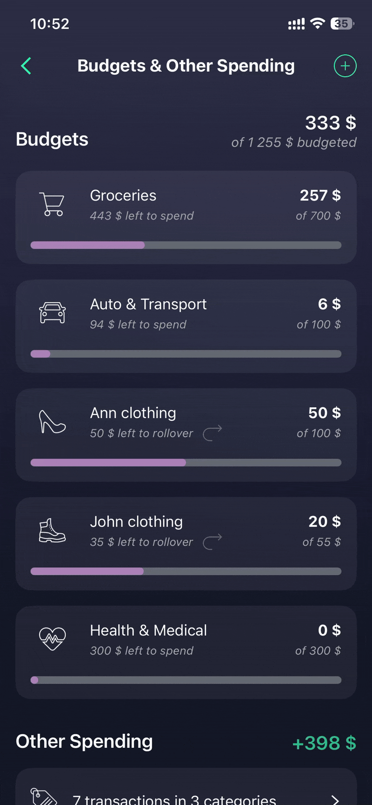372x805 pixels.
Task: Tap the John clothing boot icon
Action: 52,531
